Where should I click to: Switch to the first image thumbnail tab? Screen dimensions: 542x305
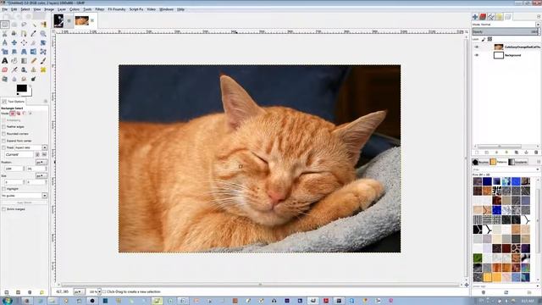click(x=58, y=20)
